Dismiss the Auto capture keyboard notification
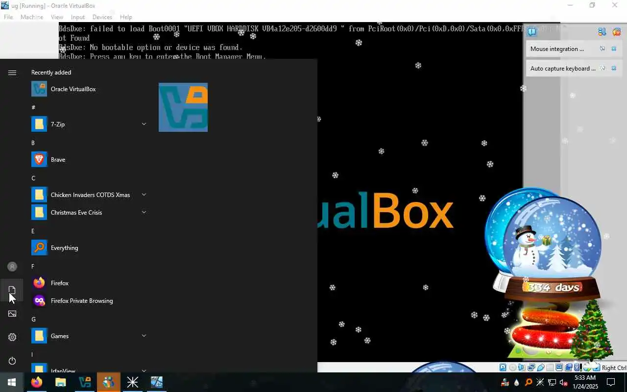Image resolution: width=627 pixels, height=392 pixels. click(x=614, y=68)
